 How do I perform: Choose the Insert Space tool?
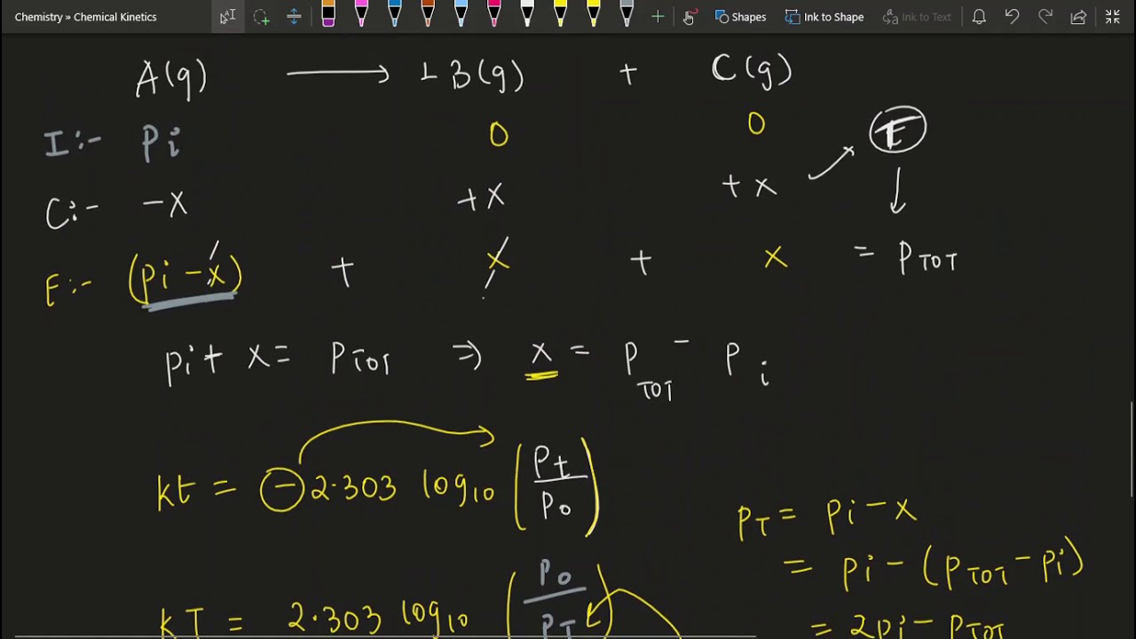click(294, 16)
